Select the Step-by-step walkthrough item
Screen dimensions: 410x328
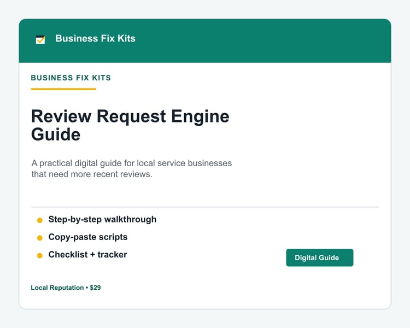103,219
